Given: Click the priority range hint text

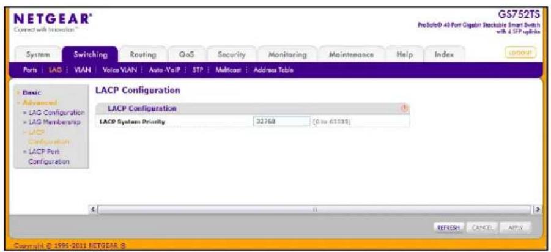Looking at the screenshot, I should (332, 122).
